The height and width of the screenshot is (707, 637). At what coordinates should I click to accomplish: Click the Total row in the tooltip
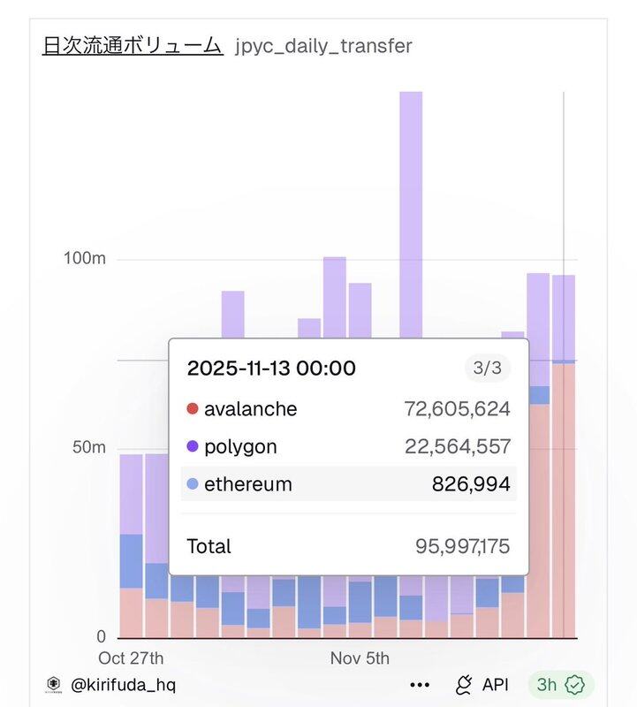coord(348,546)
